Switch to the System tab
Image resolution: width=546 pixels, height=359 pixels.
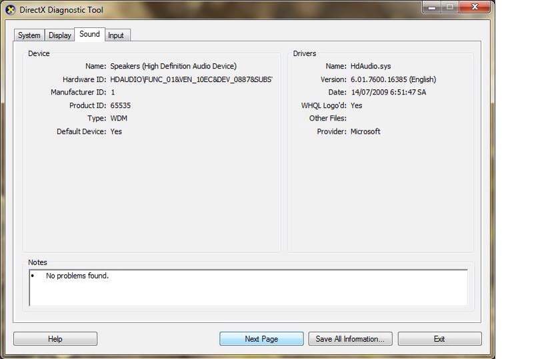[x=29, y=35]
